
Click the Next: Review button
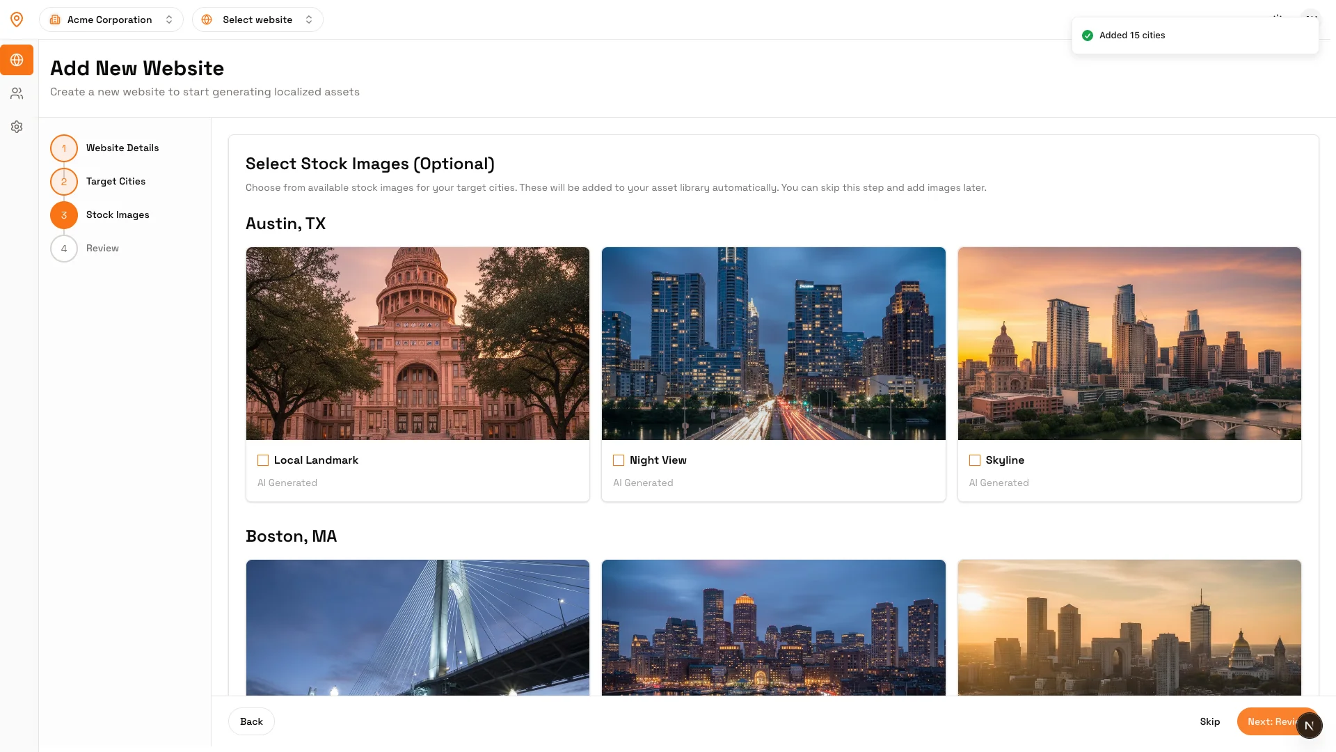point(1268,721)
